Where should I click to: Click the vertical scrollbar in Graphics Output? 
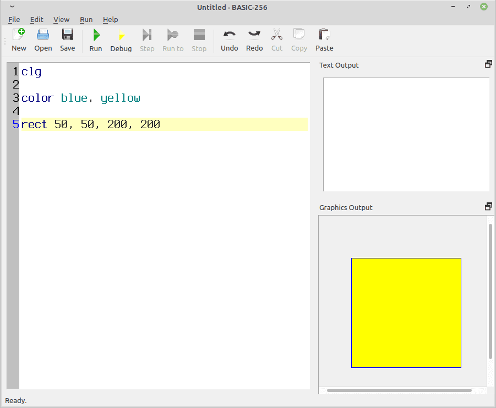coord(490,291)
